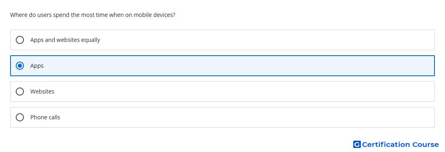Screen dimensions: 445x152
Task: Pick the 'Phone calls' radio button
Action: [x=20, y=117]
